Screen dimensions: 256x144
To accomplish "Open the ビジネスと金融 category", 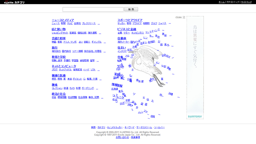I will (127, 29).
